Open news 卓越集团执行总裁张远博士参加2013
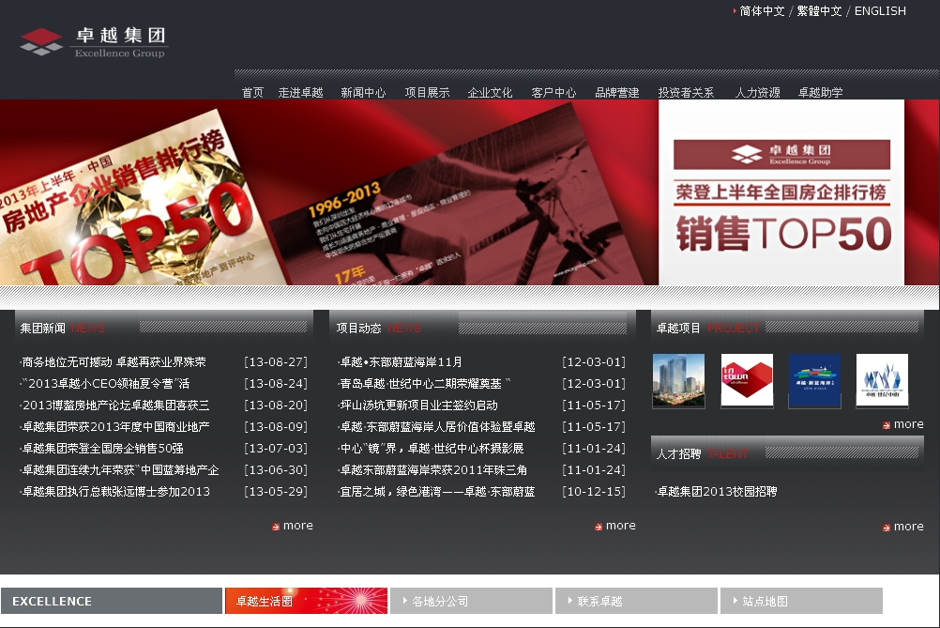Viewport: 940px width, 628px height. [115, 492]
